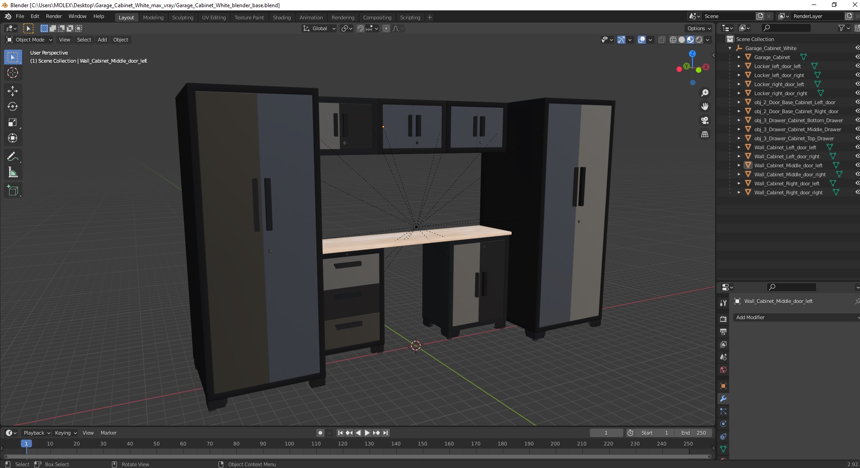
Task: Switch to Wireframe viewport shading
Action: point(673,40)
